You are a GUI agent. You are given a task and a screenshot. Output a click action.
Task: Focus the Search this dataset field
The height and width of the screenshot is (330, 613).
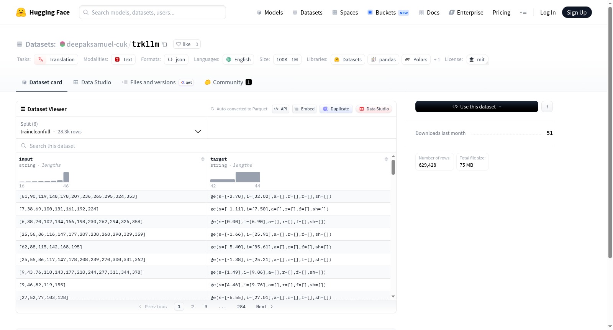coord(206,146)
